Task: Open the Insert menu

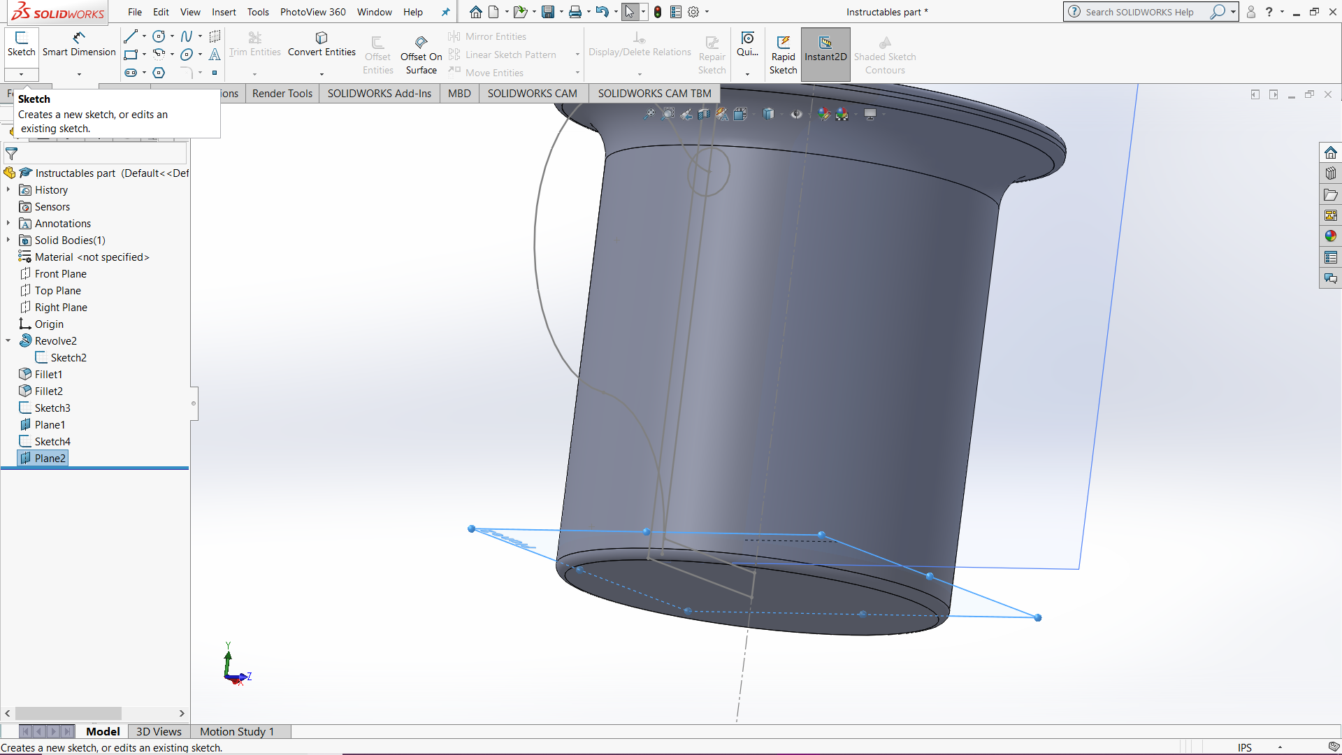Action: (x=224, y=12)
